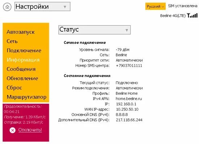Click SIM установлена status text
The height and width of the screenshot is (144, 199).
click(x=183, y=6)
